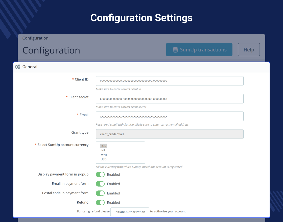
Task: Click the Configuration breadcrumb text
Action: pos(35,38)
